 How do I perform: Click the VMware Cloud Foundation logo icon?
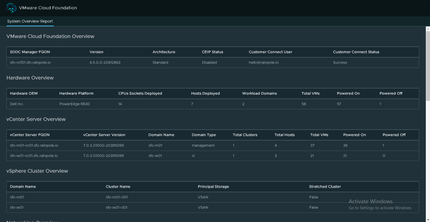click(x=11, y=8)
